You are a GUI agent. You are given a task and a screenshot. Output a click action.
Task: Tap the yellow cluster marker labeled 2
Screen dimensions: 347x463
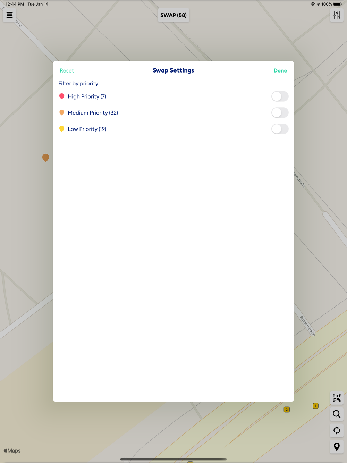coord(287,410)
